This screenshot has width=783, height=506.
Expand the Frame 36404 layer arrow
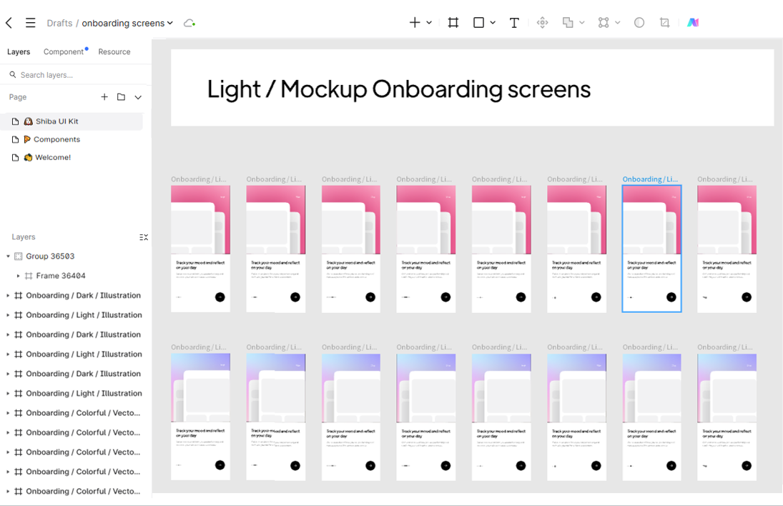coord(18,275)
